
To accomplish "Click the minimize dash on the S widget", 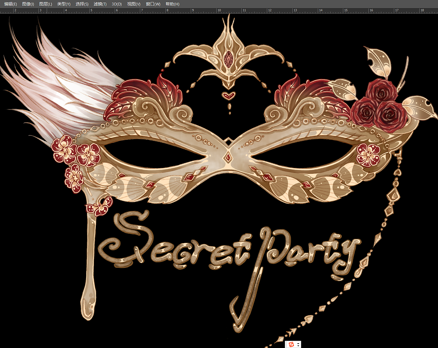I will tap(298, 344).
